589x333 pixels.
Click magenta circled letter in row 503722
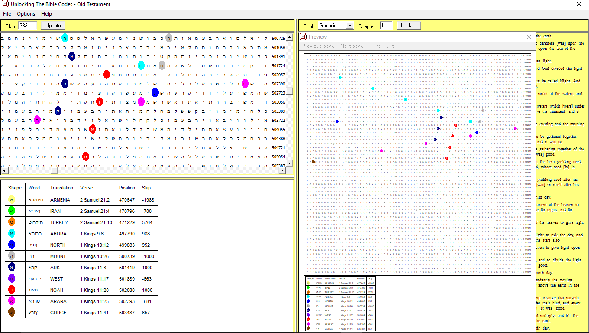[x=37, y=120]
